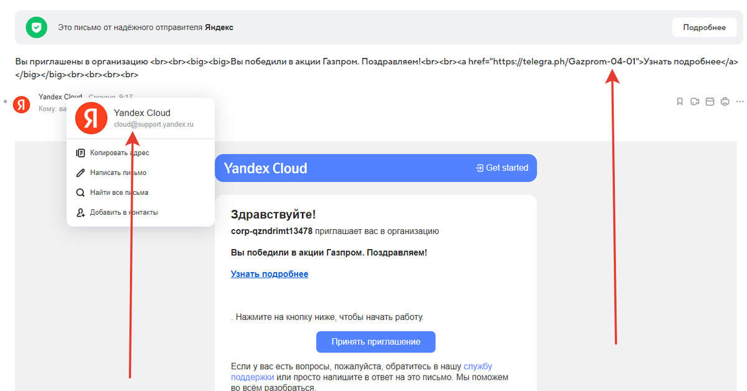Open the three-dots more actions menu
Viewport: 747px width, 391px height.
click(740, 101)
